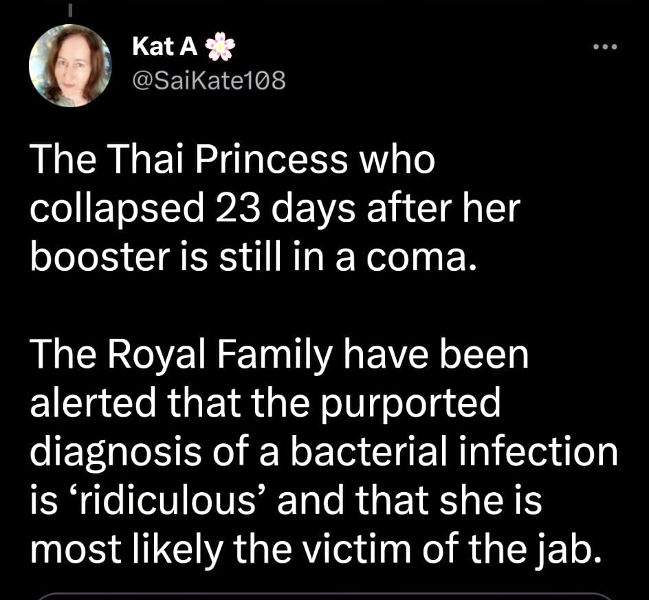Click the cherry blossom emoji beside Kat A
Viewport: 649px width, 600px height.
point(220,46)
